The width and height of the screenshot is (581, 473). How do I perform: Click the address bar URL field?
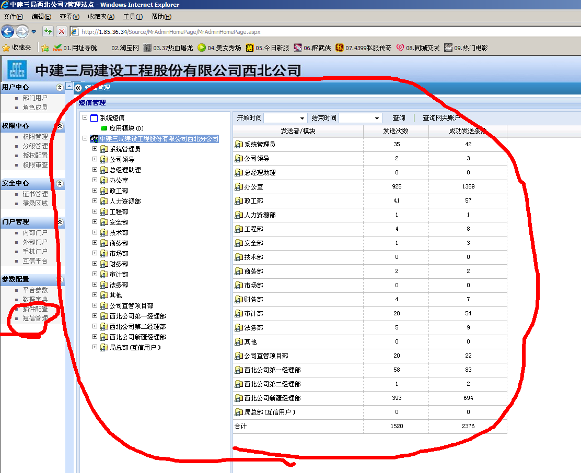click(326, 32)
